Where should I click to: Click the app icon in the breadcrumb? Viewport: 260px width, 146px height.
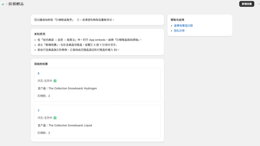coord(3,4)
